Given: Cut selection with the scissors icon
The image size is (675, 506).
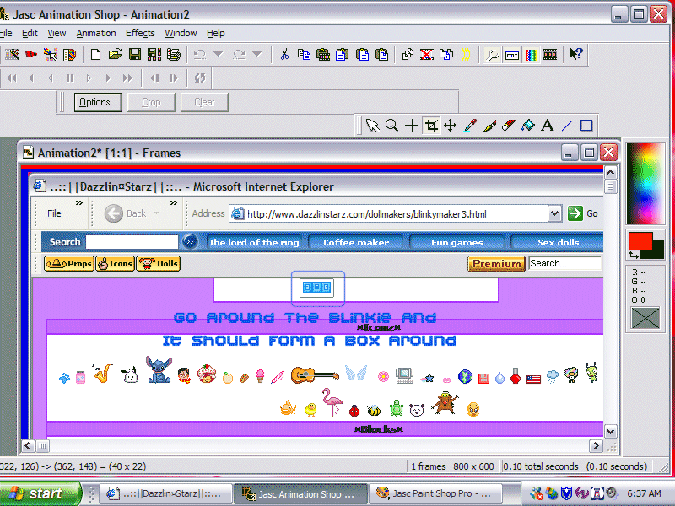Looking at the screenshot, I should 284,54.
